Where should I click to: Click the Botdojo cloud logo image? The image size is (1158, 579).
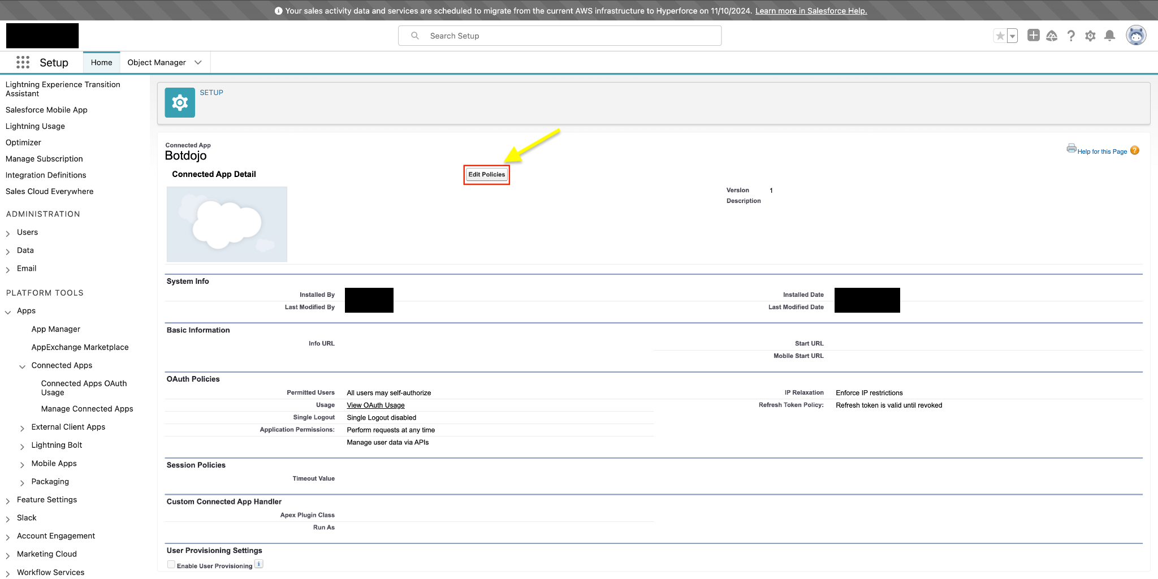pyautogui.click(x=227, y=224)
